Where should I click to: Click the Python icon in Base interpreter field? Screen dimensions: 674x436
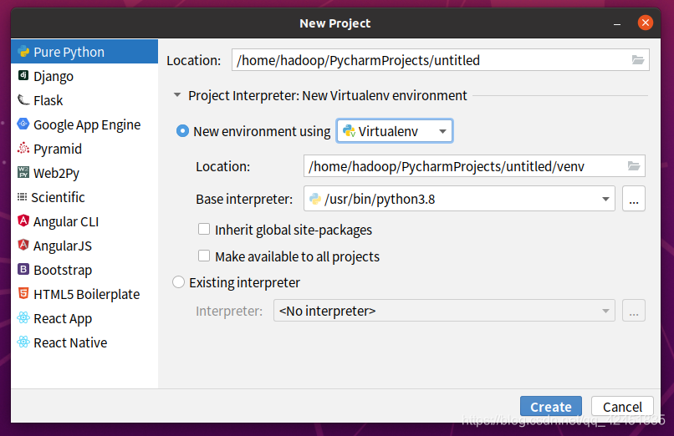coord(315,199)
